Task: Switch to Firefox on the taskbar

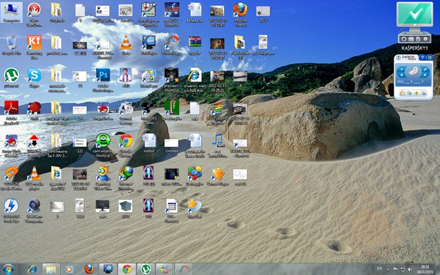Action: point(89,269)
